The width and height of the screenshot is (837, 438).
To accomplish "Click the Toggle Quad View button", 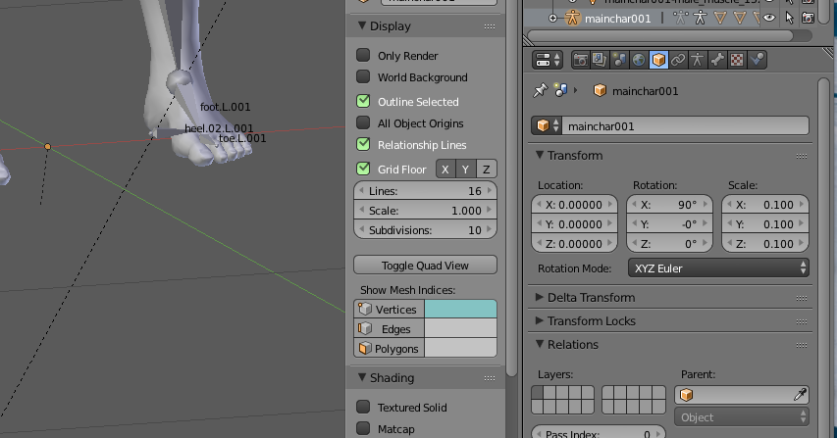I will coord(425,265).
